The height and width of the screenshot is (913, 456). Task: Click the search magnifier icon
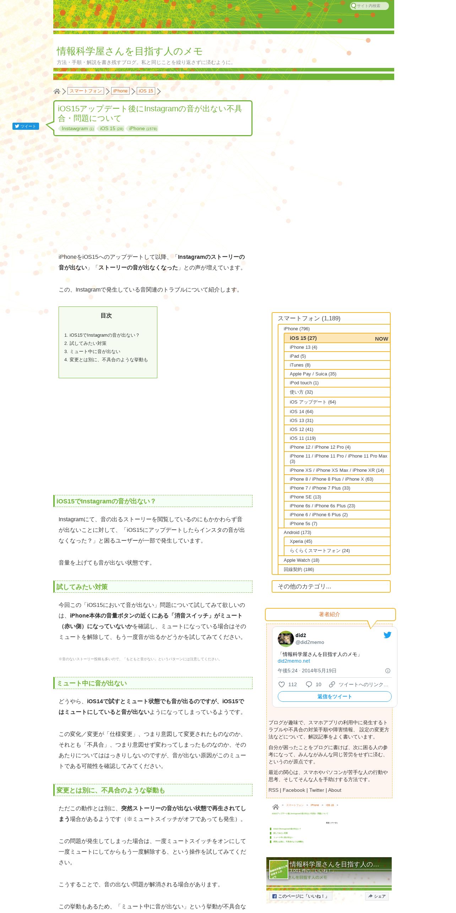tap(353, 6)
